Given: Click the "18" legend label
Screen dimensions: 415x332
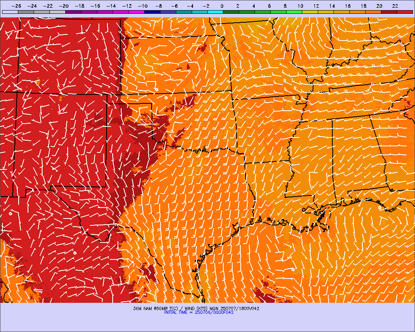Looking at the screenshot, I should 364,6.
